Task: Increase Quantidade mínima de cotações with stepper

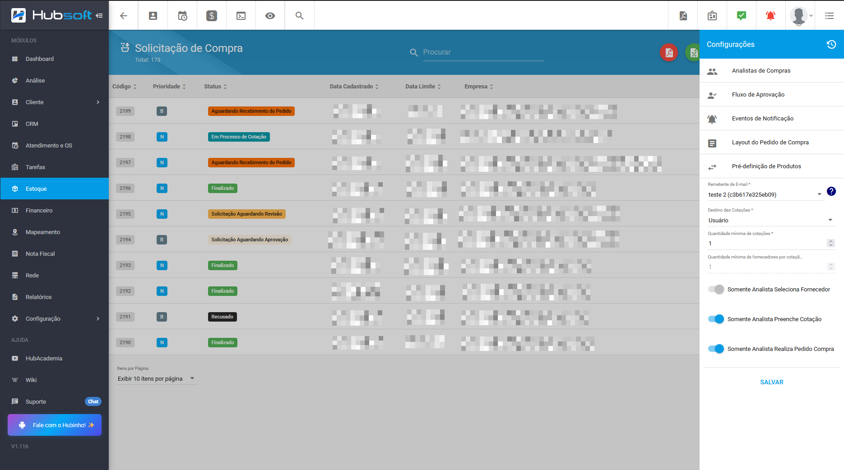Action: [x=831, y=241]
